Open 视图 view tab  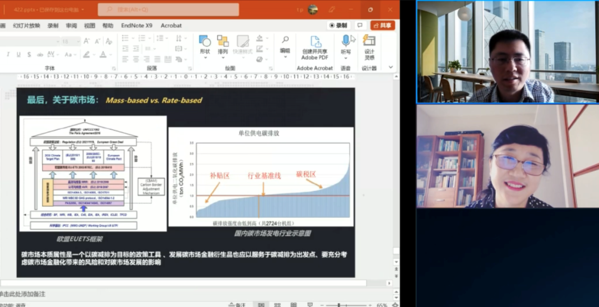[89, 25]
